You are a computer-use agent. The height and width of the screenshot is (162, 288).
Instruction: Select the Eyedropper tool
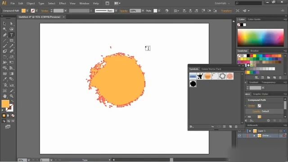[x=5, y=79]
